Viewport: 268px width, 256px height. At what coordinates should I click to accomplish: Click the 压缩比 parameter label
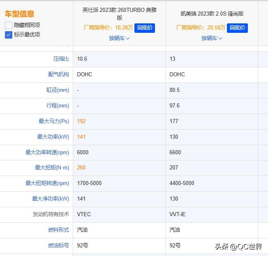(61, 59)
